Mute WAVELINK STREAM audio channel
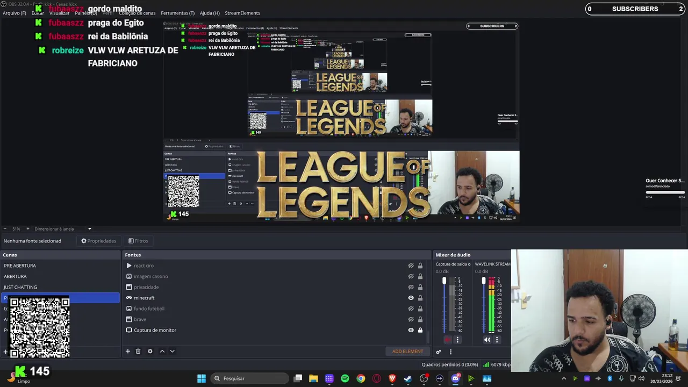 tap(487, 340)
